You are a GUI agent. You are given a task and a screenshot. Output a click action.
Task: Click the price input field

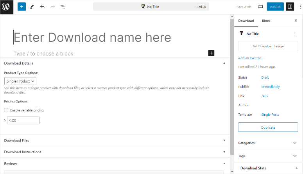(23, 120)
